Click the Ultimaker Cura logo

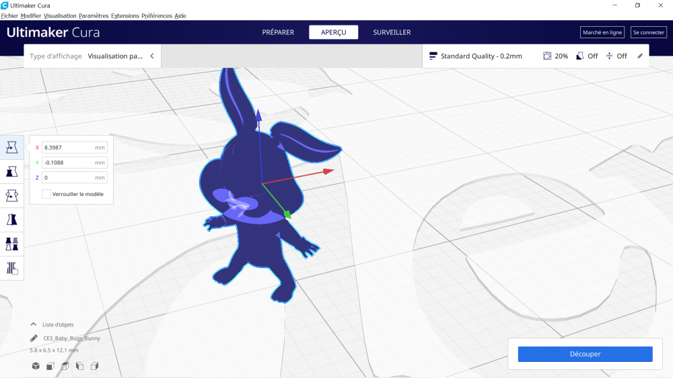[53, 32]
